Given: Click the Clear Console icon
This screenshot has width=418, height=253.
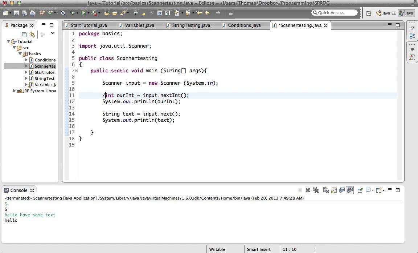Looking at the screenshot, I should point(326,190).
